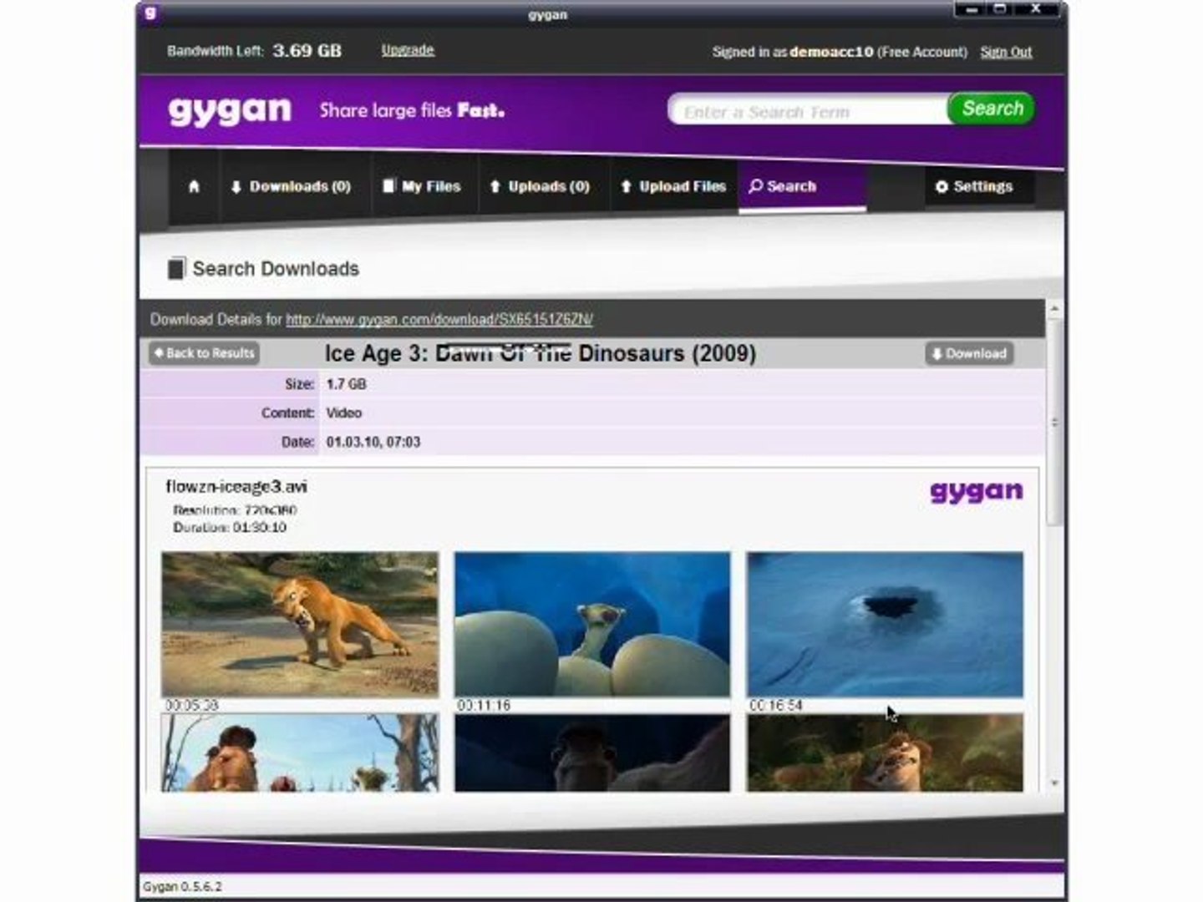Click the Bandwidth Left 3.69 GB value

coord(307,51)
